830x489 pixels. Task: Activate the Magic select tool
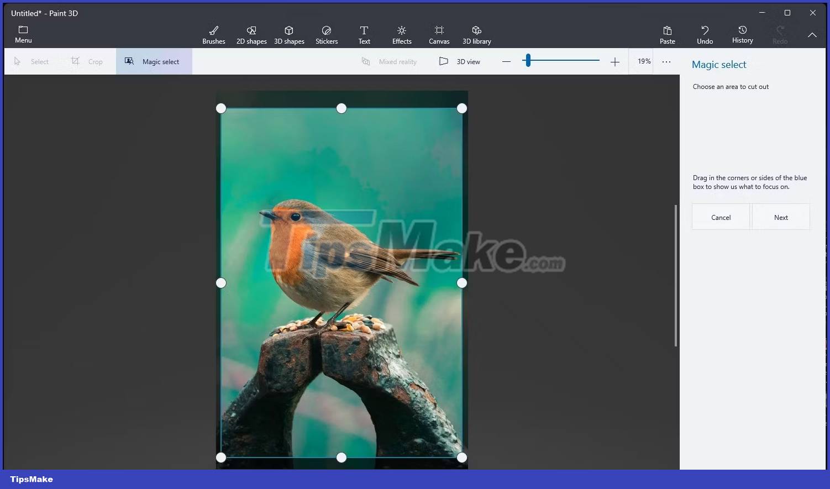[154, 61]
